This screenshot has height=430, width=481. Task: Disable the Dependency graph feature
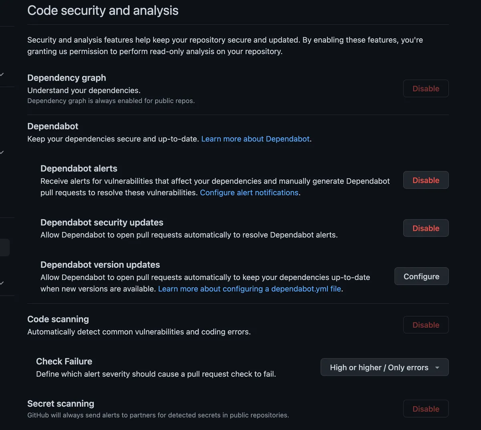coord(426,89)
